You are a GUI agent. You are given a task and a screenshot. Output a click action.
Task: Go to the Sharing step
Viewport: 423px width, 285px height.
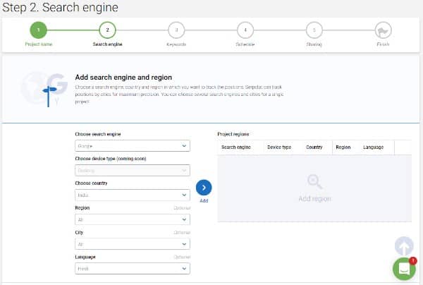(314, 30)
